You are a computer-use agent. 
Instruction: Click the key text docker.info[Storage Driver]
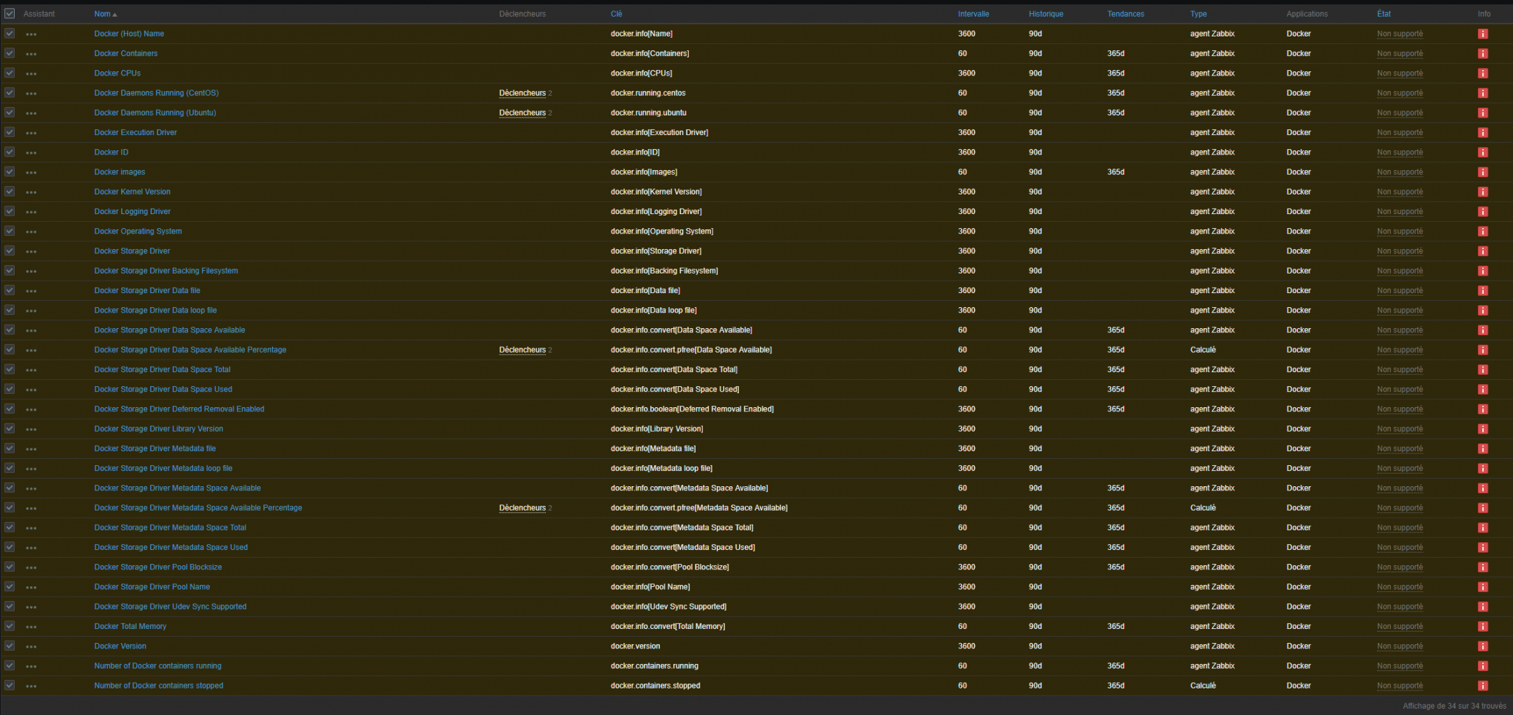[x=656, y=251]
